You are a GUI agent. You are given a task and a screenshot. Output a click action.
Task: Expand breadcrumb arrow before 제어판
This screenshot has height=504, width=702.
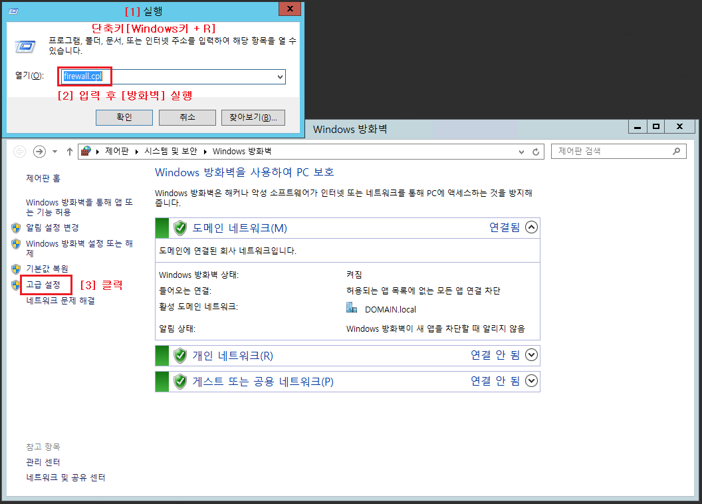[98, 152]
